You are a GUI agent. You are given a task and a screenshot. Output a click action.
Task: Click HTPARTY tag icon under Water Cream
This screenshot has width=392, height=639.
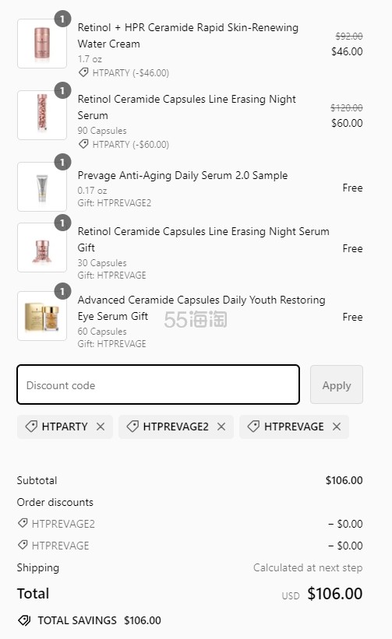83,72
